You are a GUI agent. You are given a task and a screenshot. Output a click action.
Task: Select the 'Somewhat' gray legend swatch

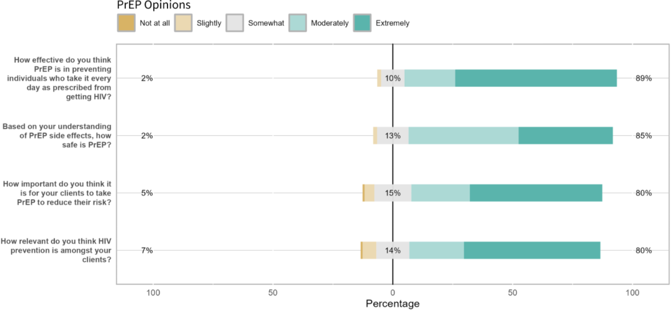pos(235,23)
